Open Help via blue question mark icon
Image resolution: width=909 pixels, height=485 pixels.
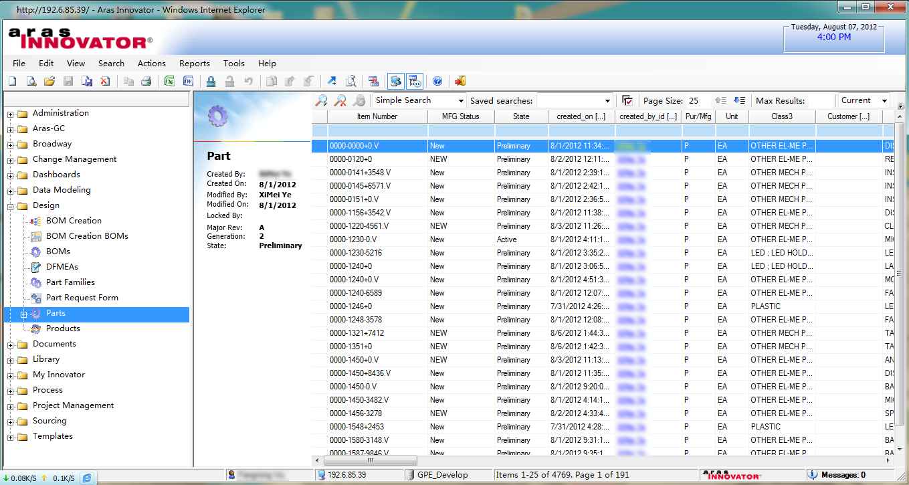tap(437, 82)
